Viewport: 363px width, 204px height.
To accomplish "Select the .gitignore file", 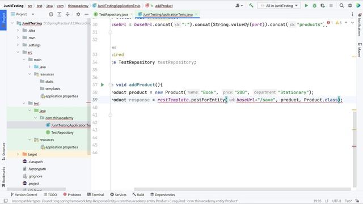I will tap(35, 176).
